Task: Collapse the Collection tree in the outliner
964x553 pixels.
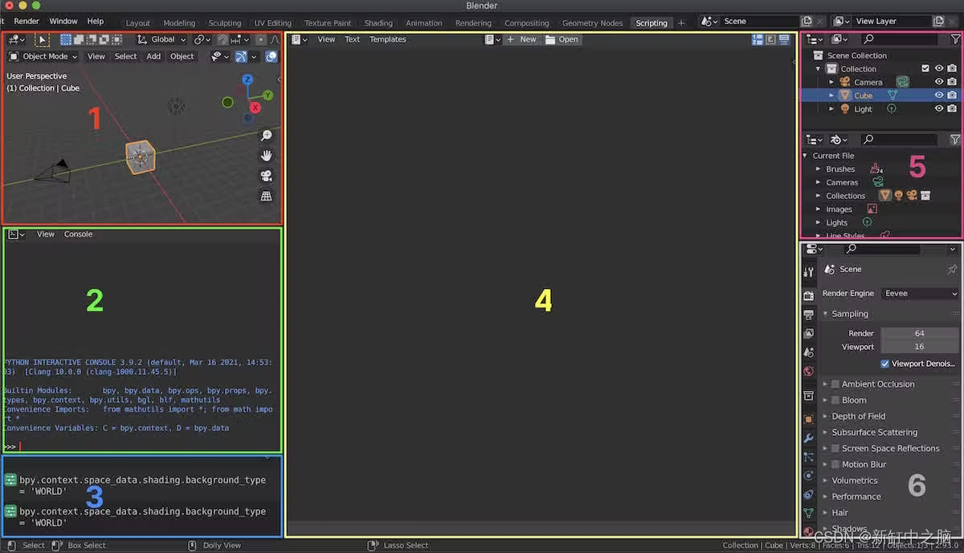Action: pos(819,68)
